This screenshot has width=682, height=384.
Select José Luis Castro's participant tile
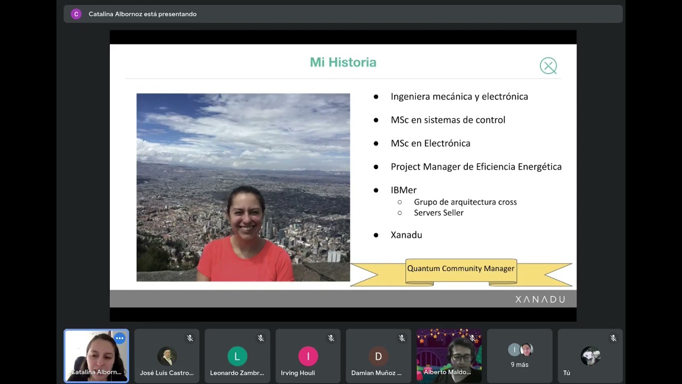point(167,356)
